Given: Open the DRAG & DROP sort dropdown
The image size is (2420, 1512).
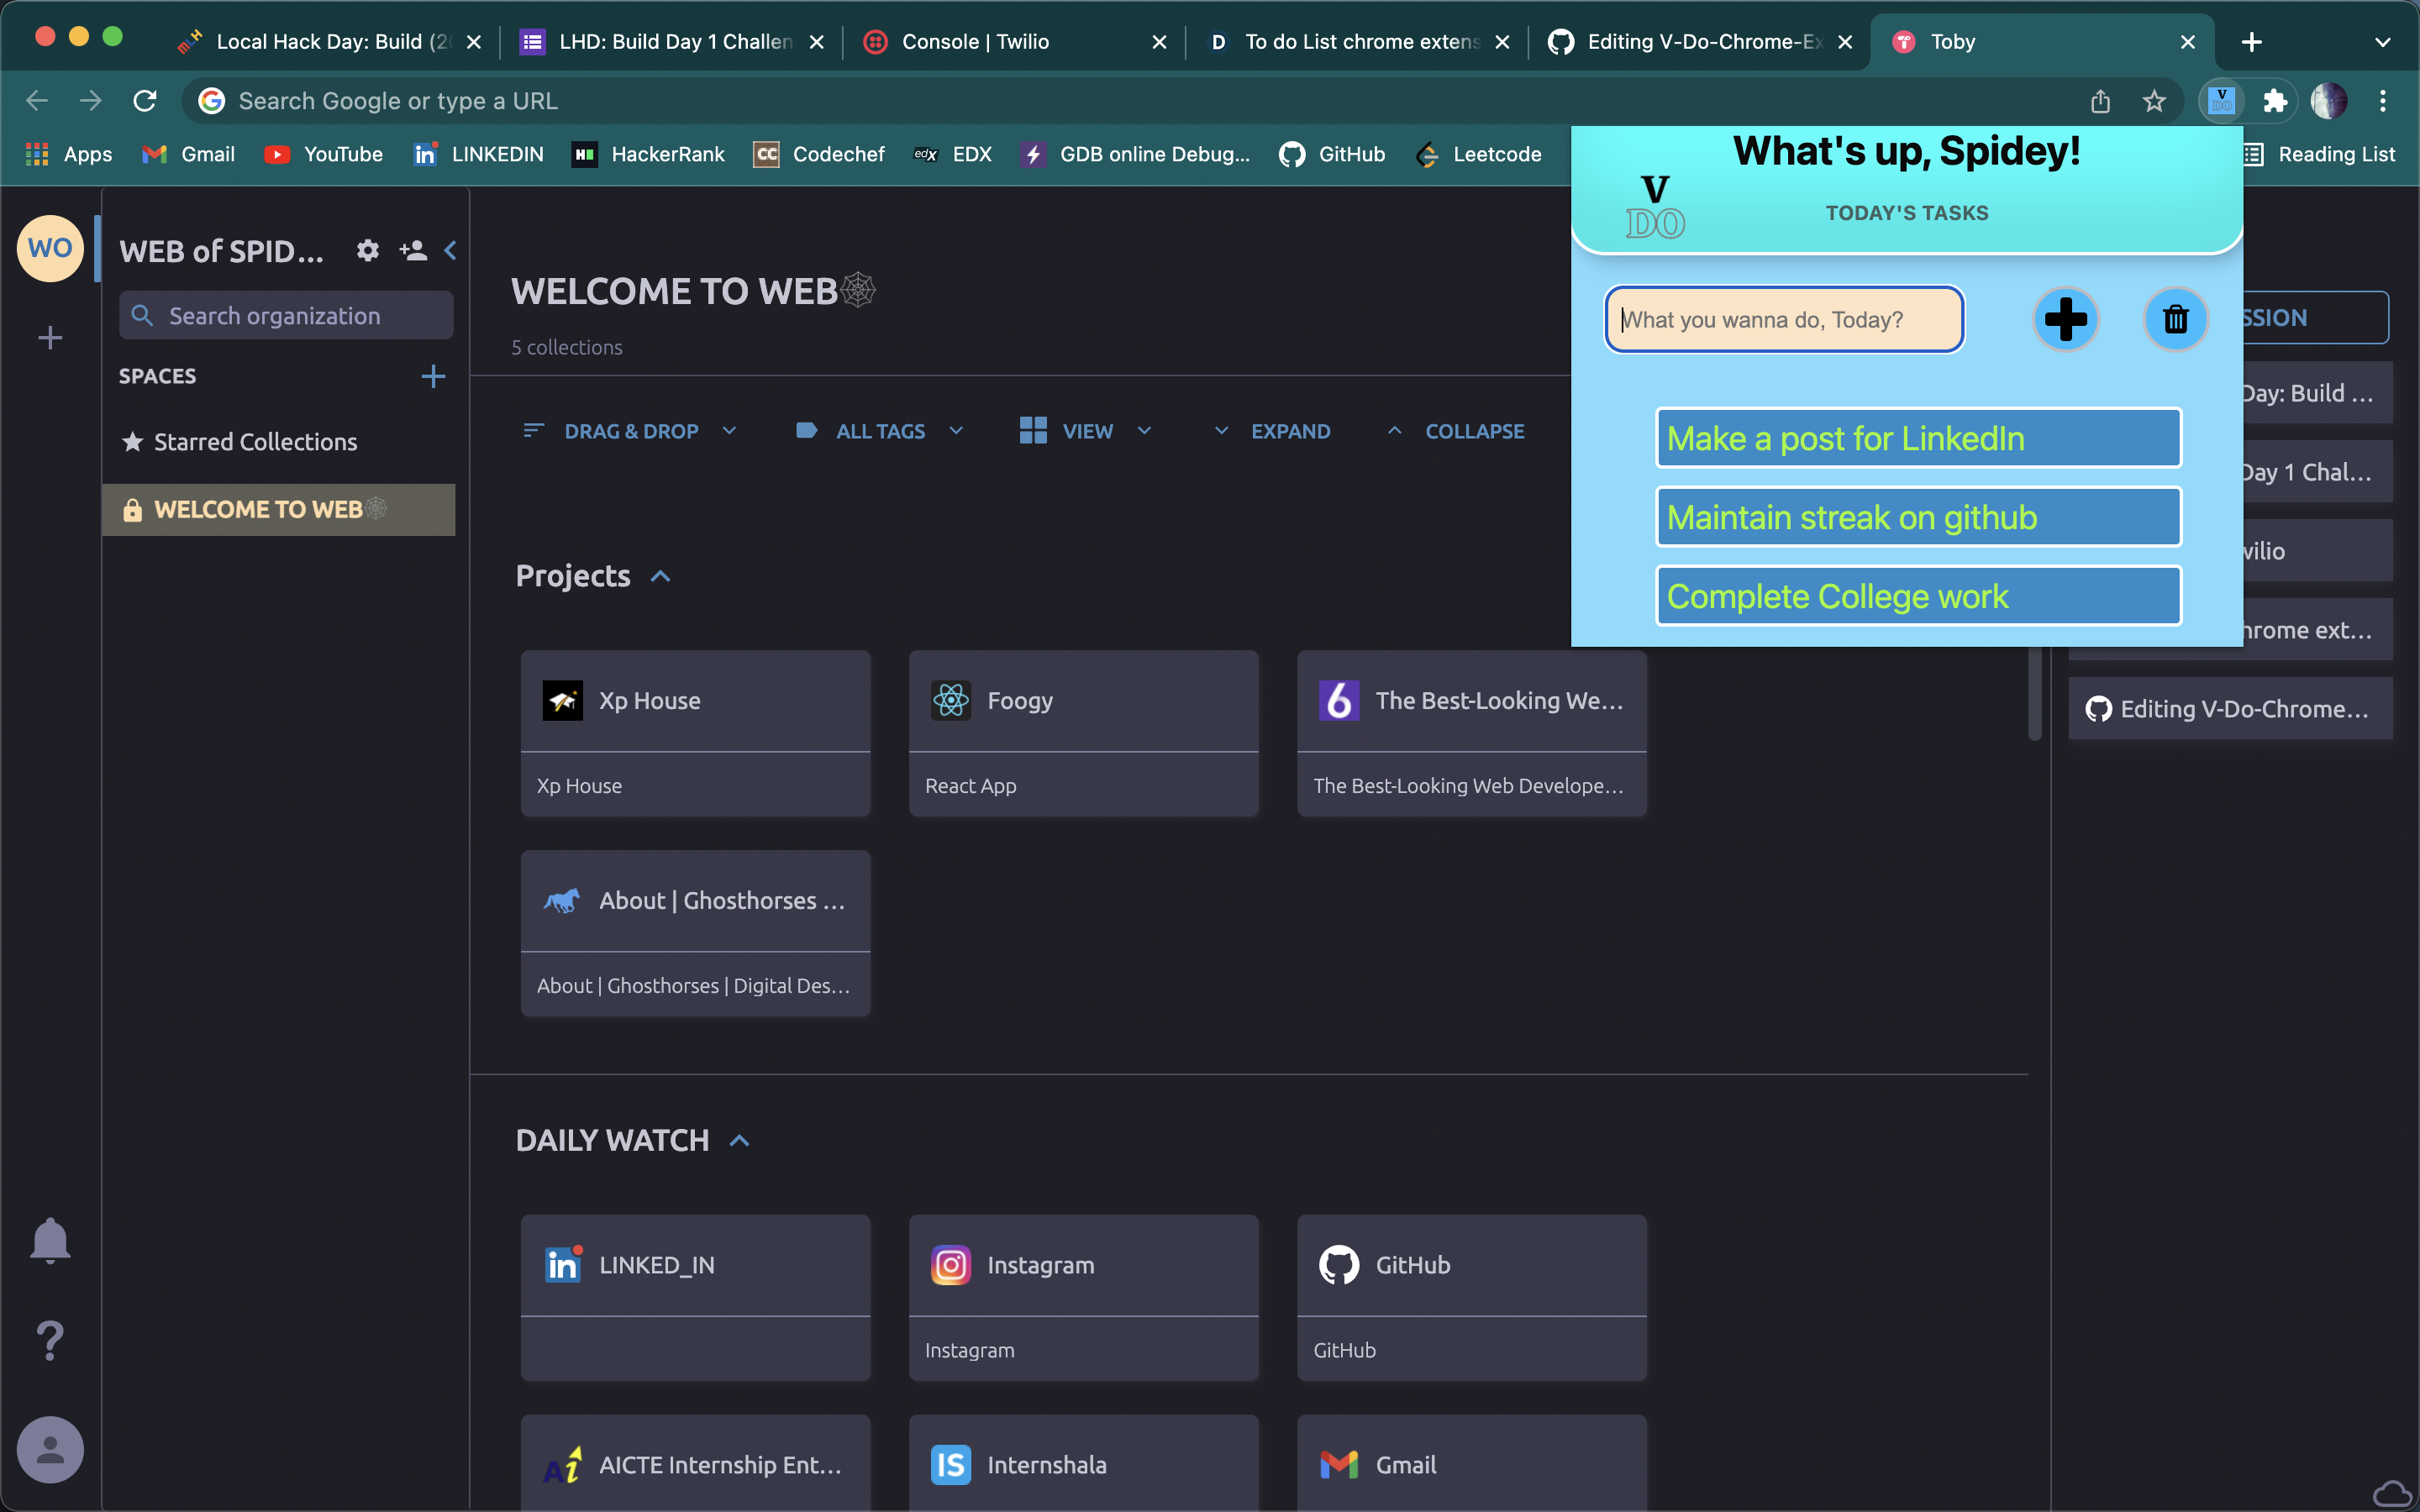Looking at the screenshot, I should tap(630, 431).
